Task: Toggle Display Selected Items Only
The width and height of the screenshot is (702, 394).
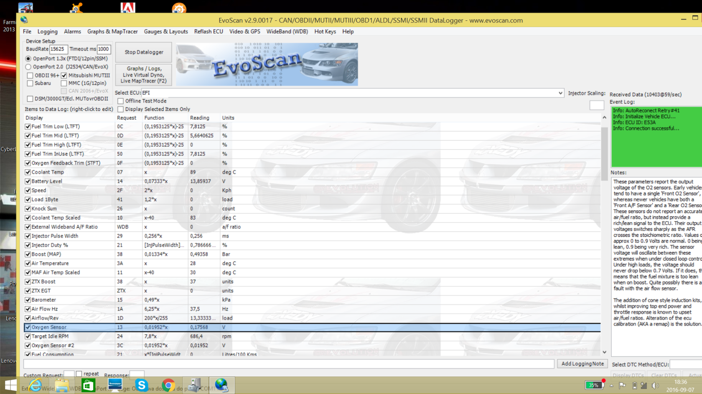Action: tap(120, 109)
